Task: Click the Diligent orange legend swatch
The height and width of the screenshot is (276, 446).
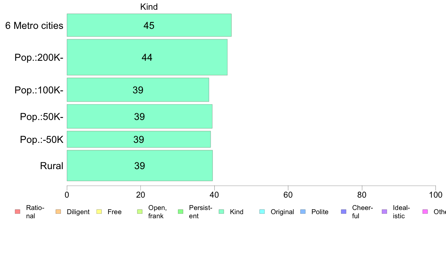Action: point(58,211)
